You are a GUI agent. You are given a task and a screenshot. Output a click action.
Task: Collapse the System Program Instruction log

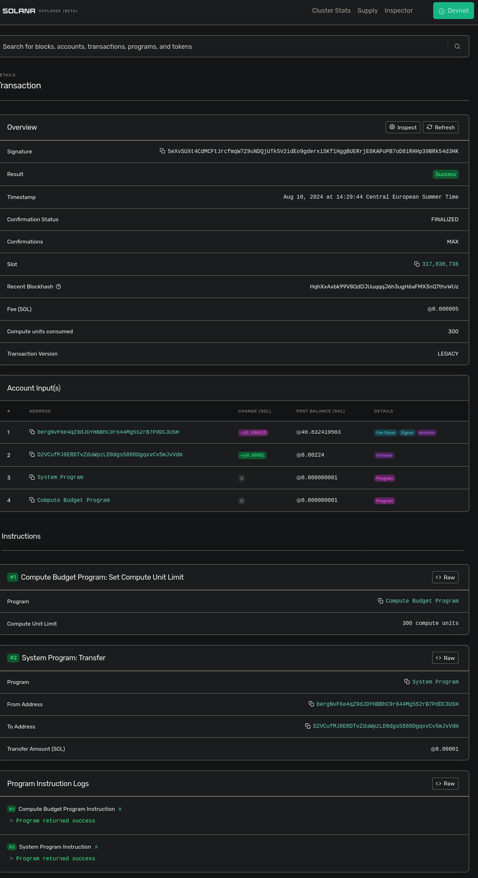96,847
